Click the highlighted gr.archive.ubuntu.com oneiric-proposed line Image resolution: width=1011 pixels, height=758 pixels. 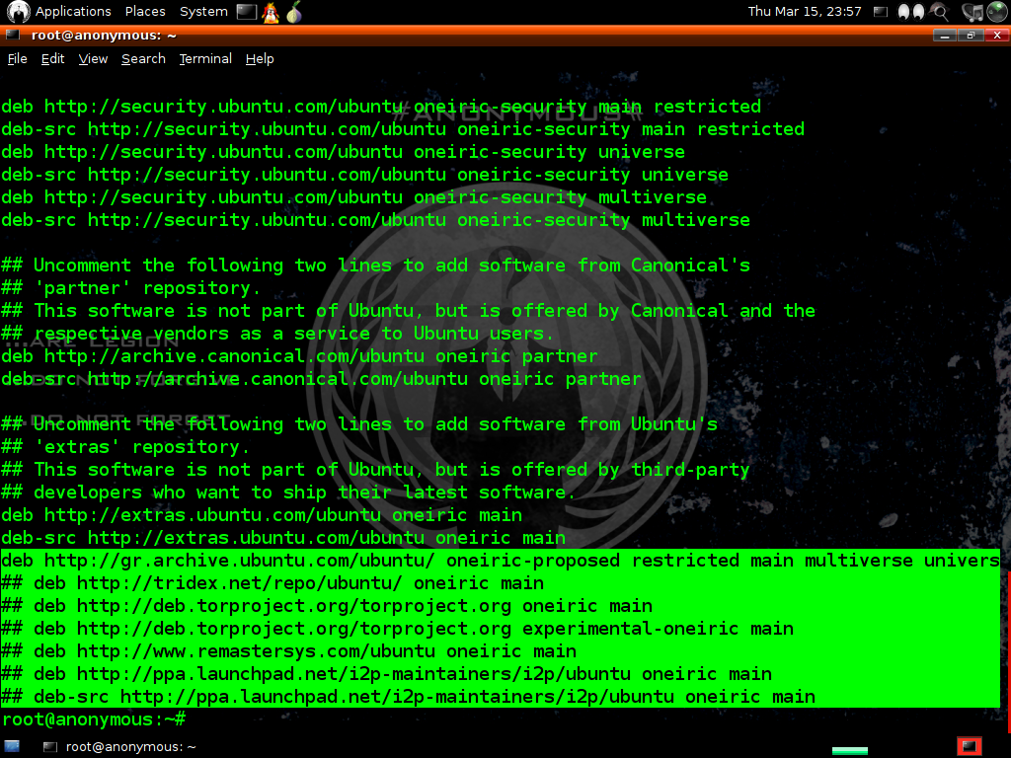coord(501,561)
